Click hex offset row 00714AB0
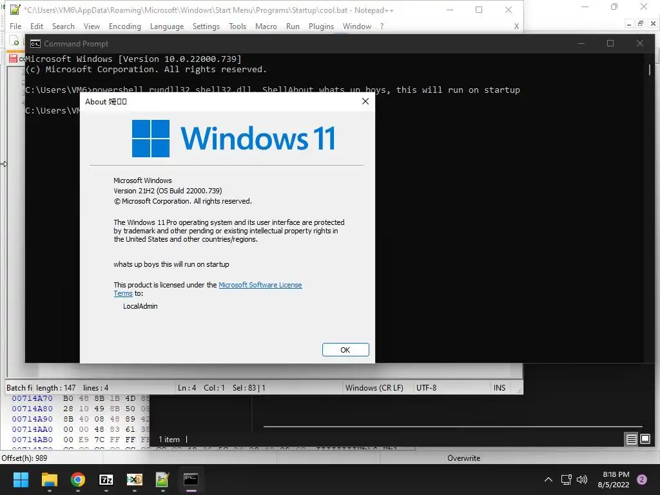The image size is (660, 495). tap(32, 440)
